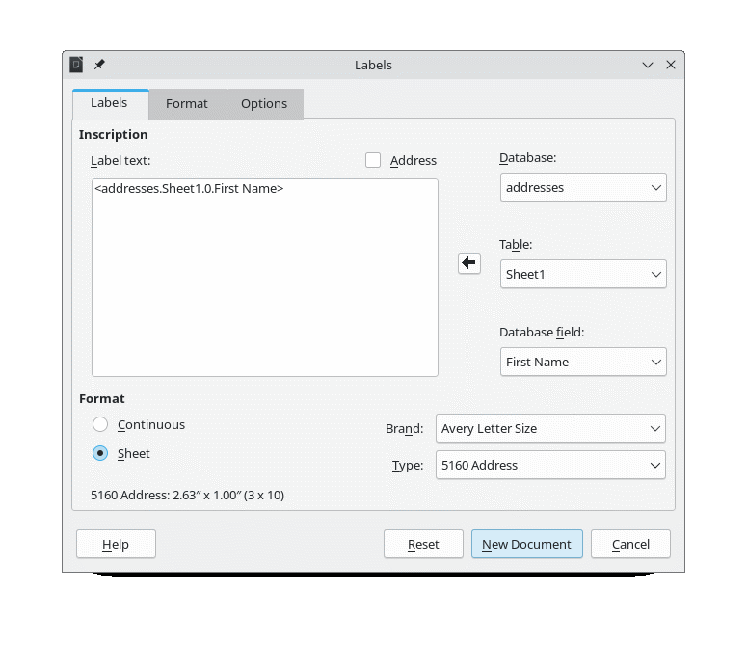Expand the Brand dropdown Avery Letter Size

coord(550,428)
